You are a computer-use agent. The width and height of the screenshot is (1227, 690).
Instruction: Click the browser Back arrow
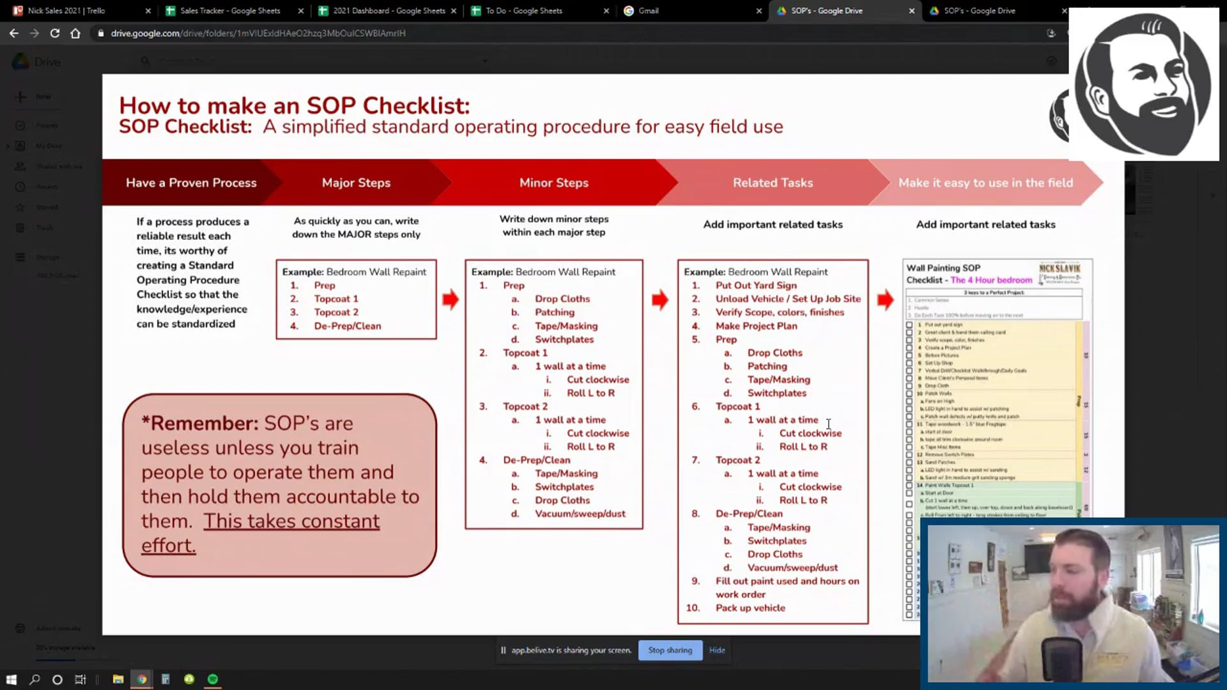(14, 33)
